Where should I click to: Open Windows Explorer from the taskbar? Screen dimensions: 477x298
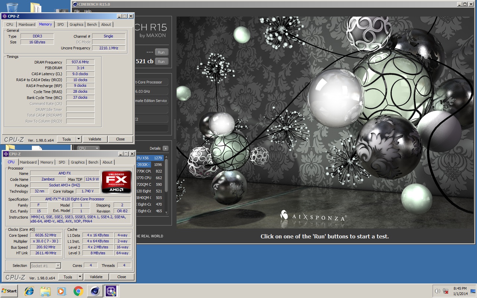tap(45, 291)
